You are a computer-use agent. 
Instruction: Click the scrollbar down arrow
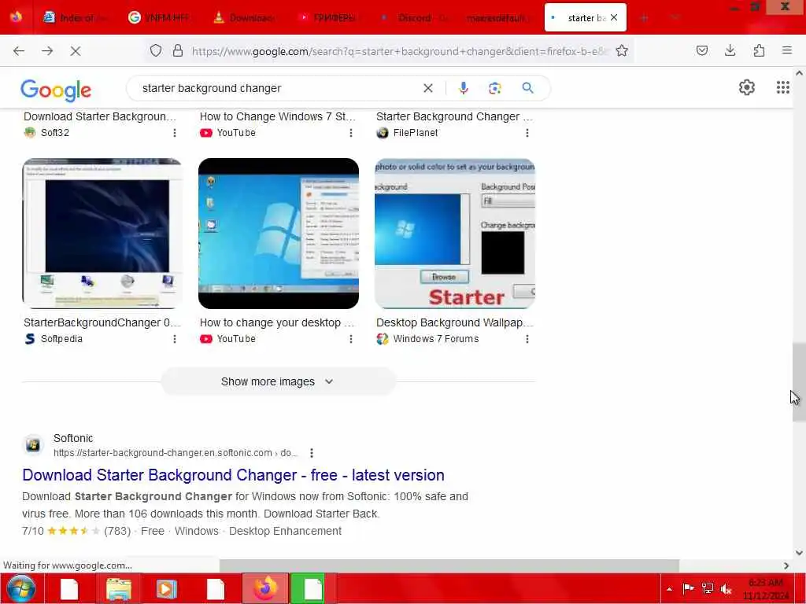point(800,553)
